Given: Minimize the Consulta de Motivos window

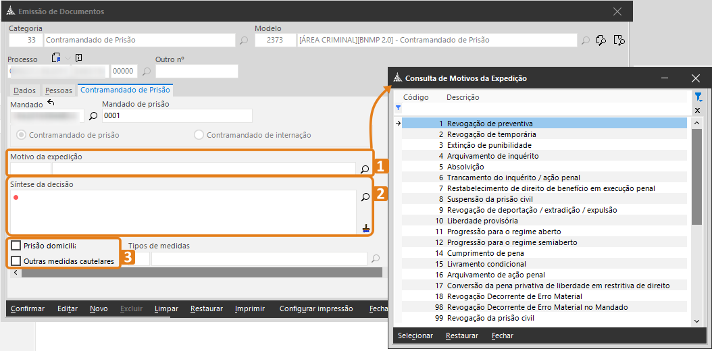Looking at the screenshot, I should [665, 78].
